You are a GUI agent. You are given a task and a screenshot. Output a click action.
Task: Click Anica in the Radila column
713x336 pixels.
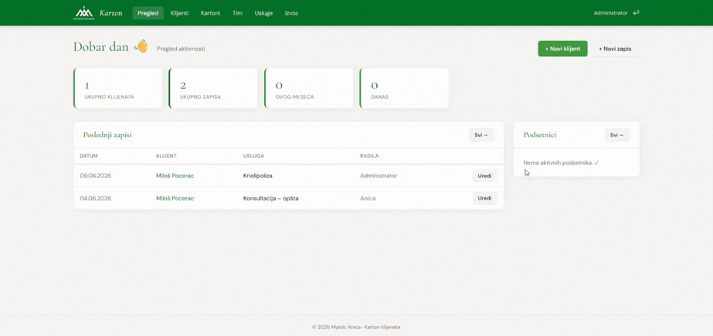pyautogui.click(x=368, y=198)
